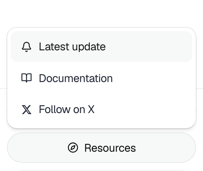Open the Latest update menu entry
Image resolution: width=203 pixels, height=171 pixels.
(x=101, y=47)
